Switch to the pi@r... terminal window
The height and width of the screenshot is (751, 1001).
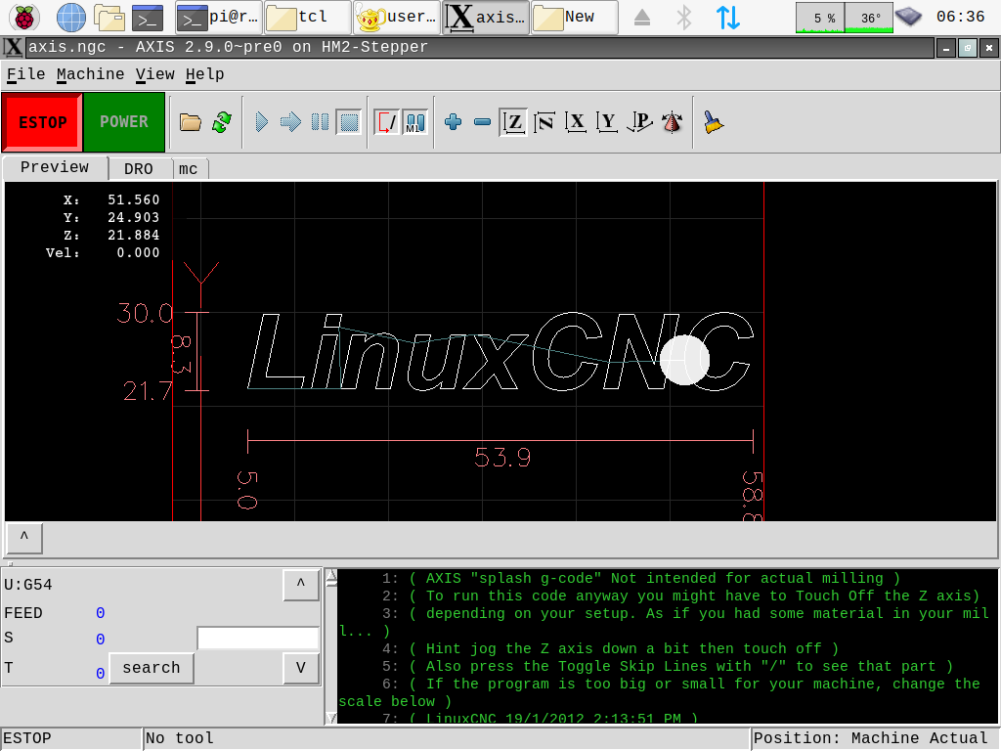tap(218, 18)
